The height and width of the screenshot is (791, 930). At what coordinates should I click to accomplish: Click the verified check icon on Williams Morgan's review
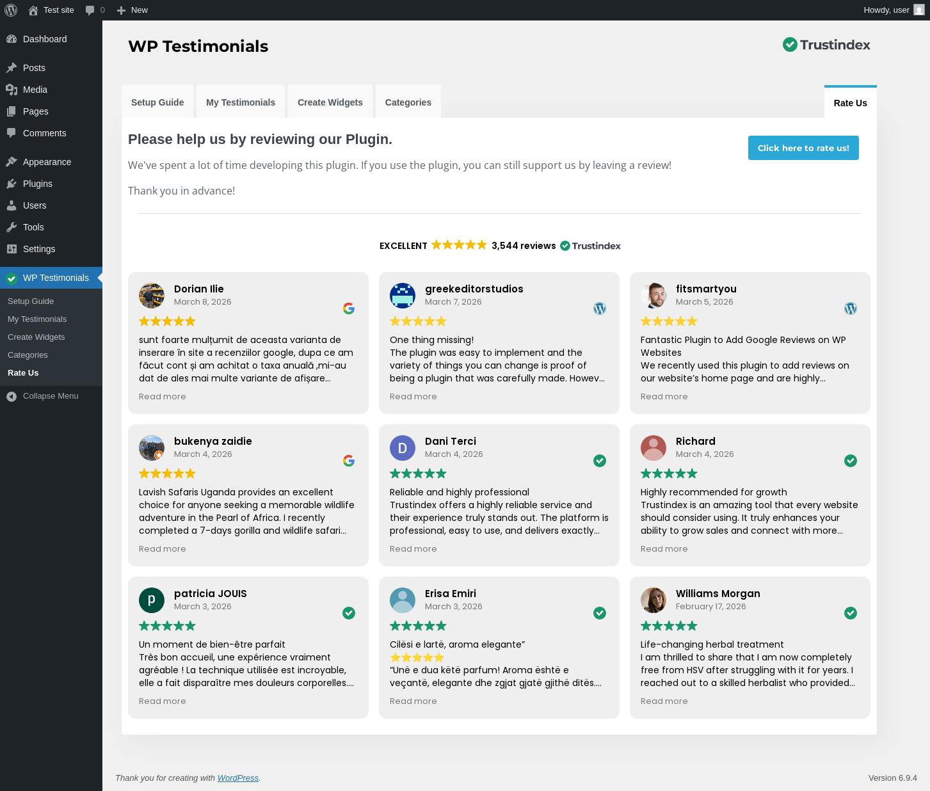851,613
